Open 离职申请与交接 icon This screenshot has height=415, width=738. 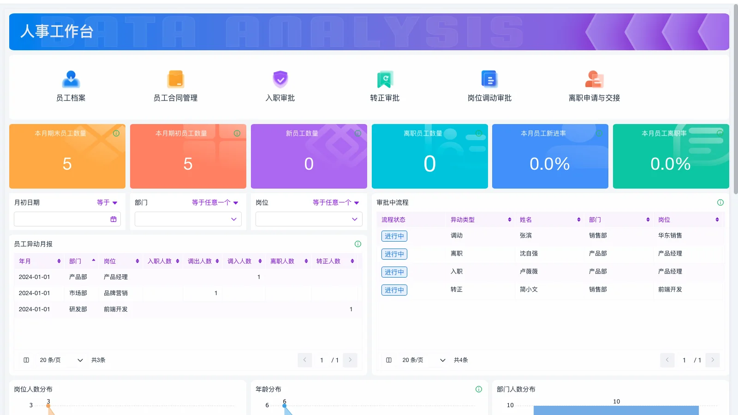click(x=594, y=79)
